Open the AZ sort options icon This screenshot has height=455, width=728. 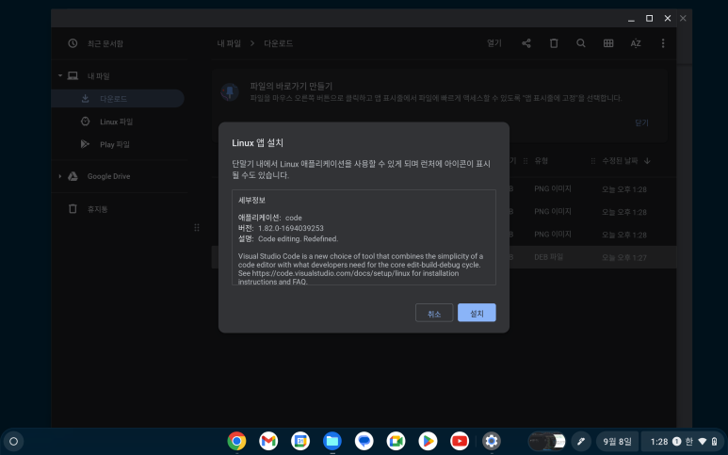pos(636,43)
